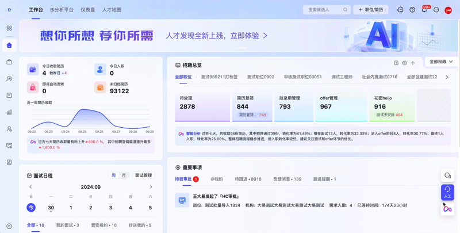Open the notification bell with 99+ badge
Screen dimensions: 460x233
(x=424, y=10)
